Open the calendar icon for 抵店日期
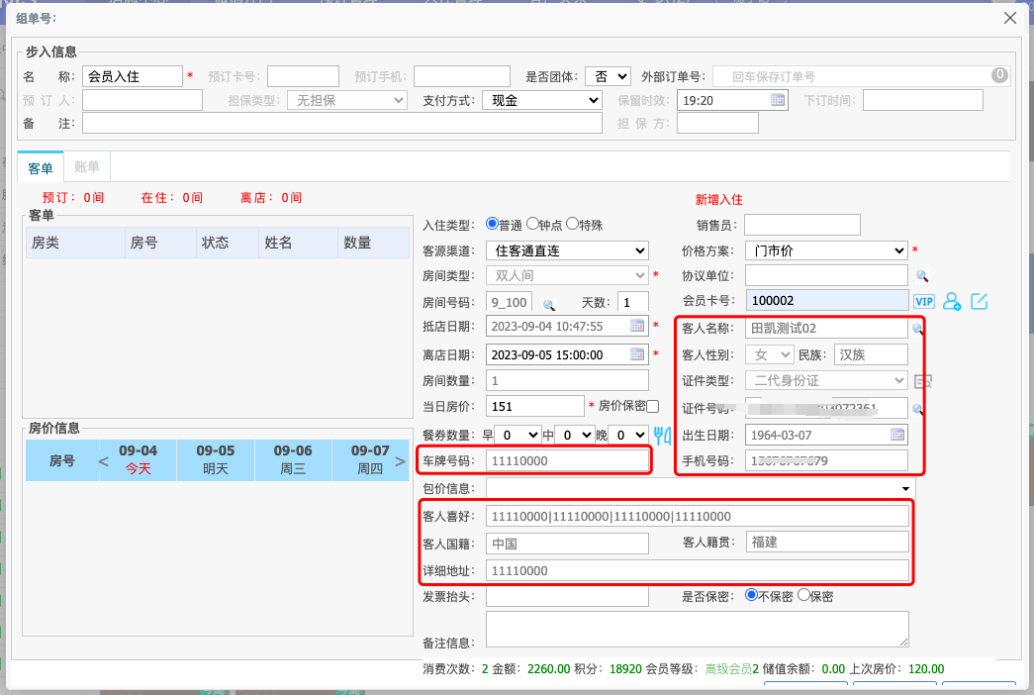Screen dimensions: 1034x695 637,326
